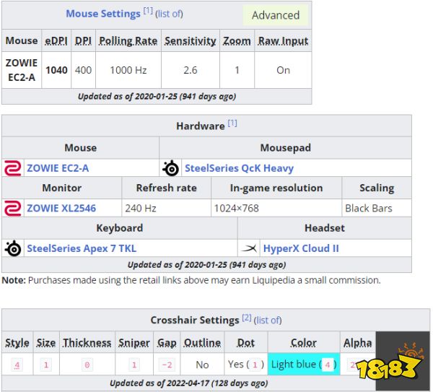433x392 pixels.
Task: Click the 240 Hz refresh rate value
Action: (x=141, y=208)
